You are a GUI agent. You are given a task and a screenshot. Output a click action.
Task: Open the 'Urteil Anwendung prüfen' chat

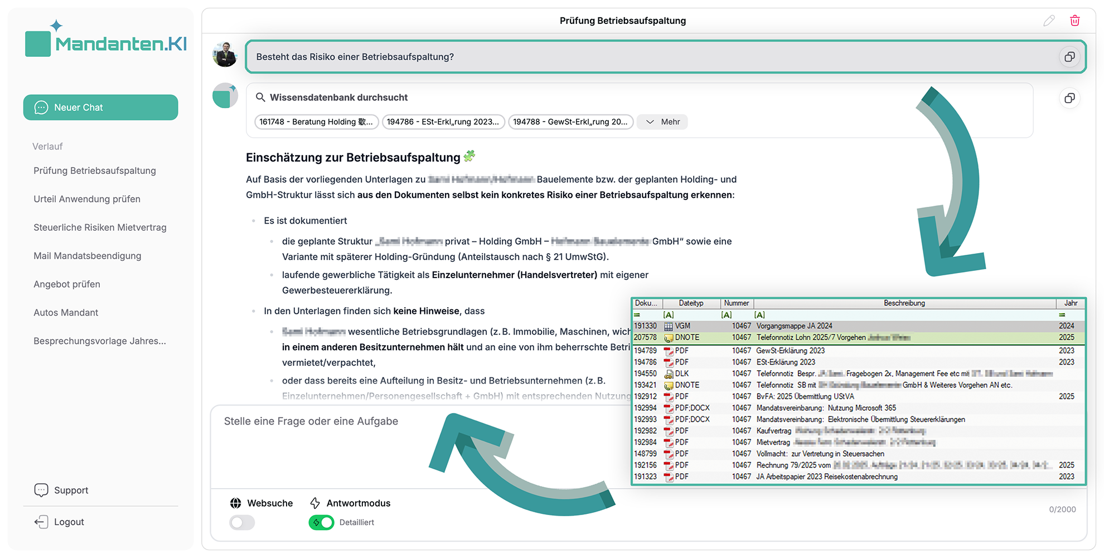[86, 199]
